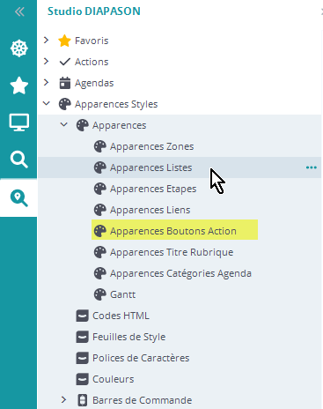The image size is (323, 409).
Task: Expand the Actions tree node
Action: (46, 61)
